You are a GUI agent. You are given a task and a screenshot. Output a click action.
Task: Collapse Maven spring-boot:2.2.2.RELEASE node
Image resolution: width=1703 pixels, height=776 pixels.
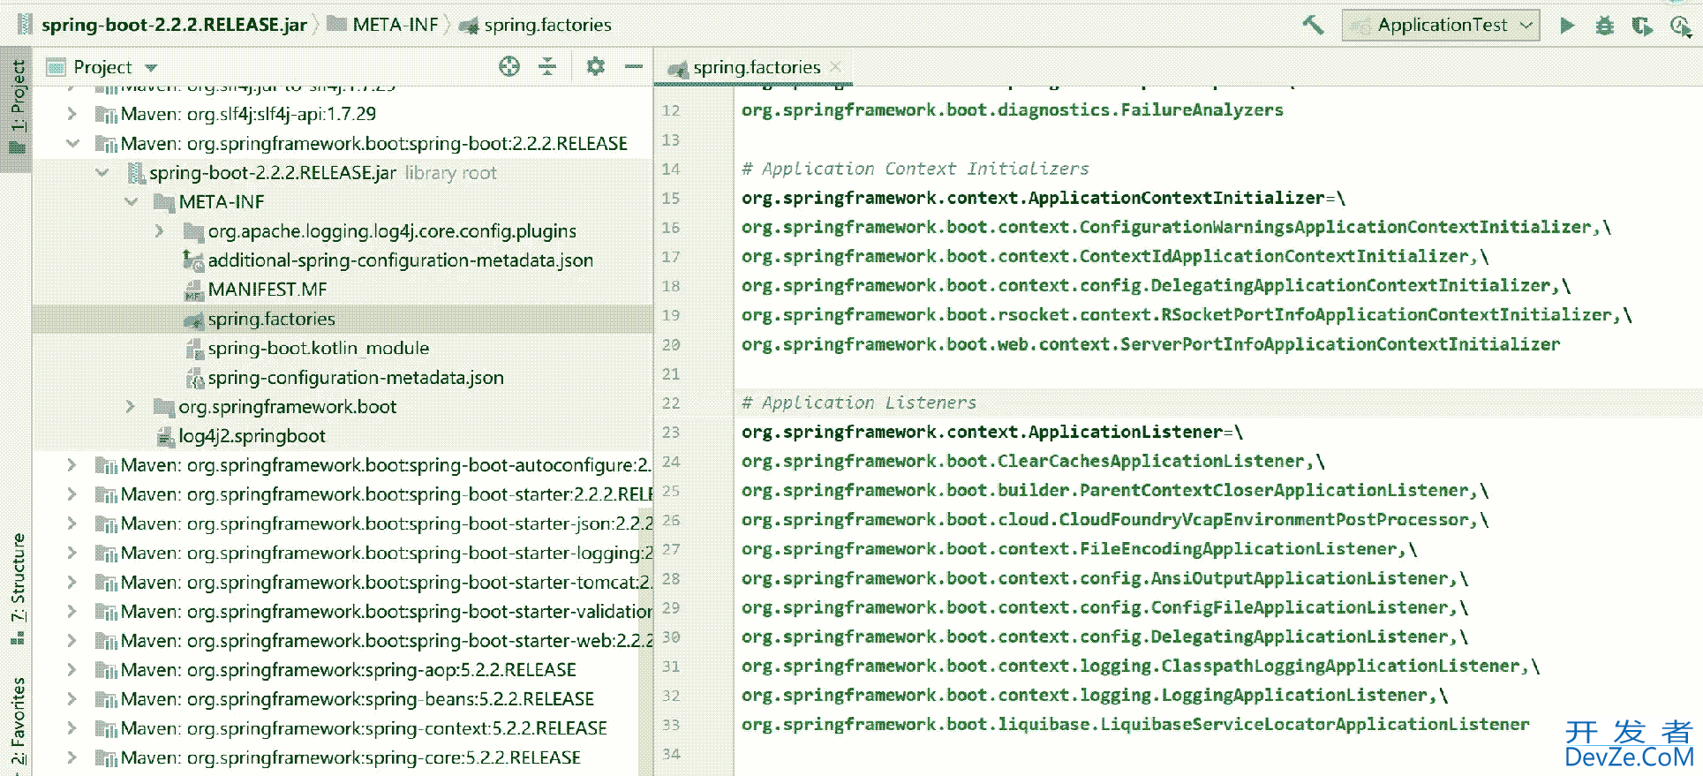pyautogui.click(x=72, y=143)
